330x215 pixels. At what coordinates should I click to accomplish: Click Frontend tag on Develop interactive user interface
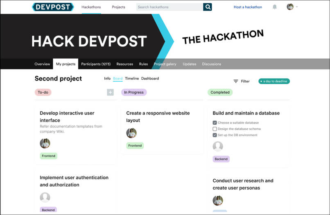click(48, 156)
